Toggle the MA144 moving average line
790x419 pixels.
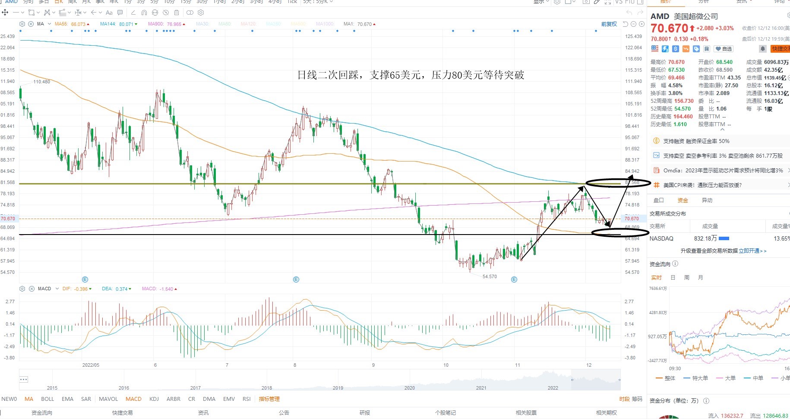(x=119, y=24)
